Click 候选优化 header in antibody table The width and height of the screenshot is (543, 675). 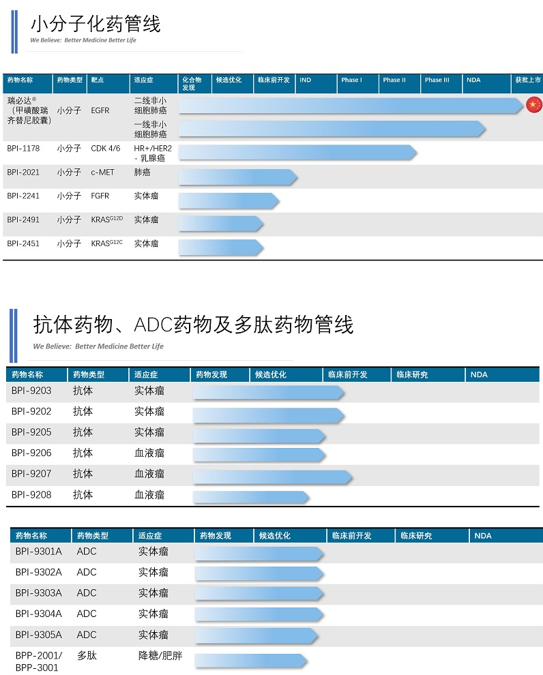pos(271,374)
